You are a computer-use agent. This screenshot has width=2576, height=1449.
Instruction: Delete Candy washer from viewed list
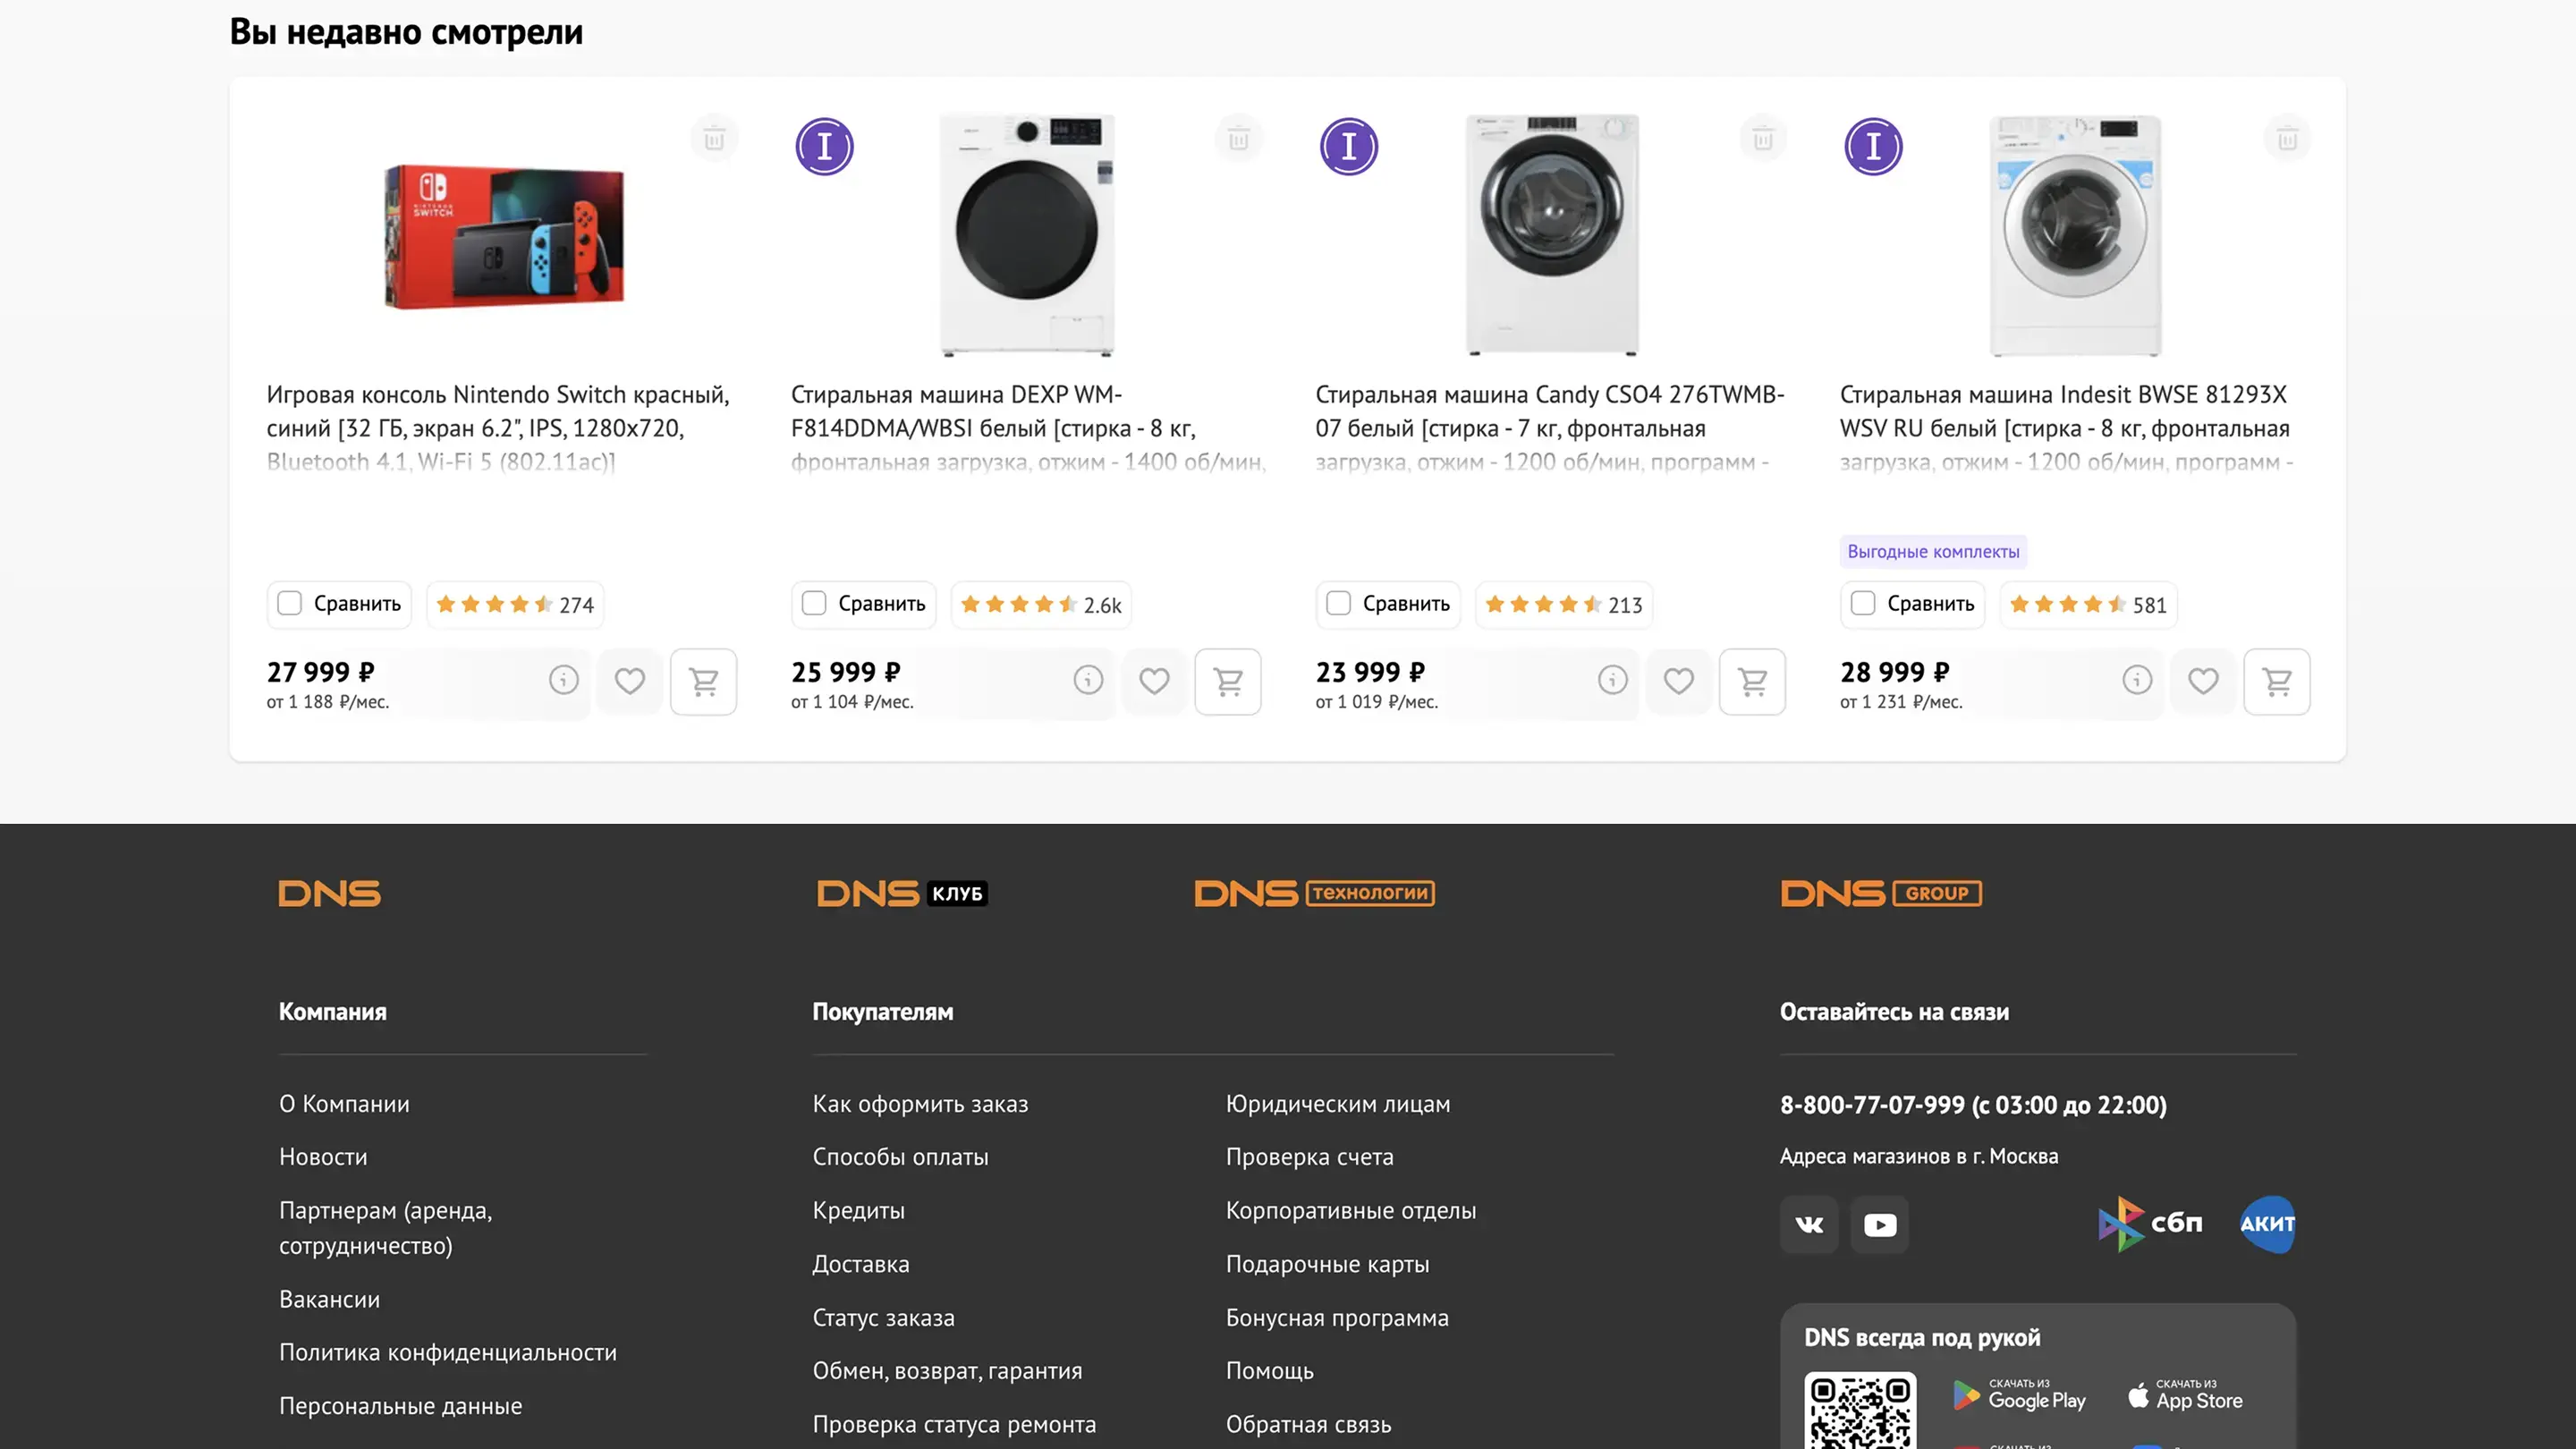coord(1763,139)
